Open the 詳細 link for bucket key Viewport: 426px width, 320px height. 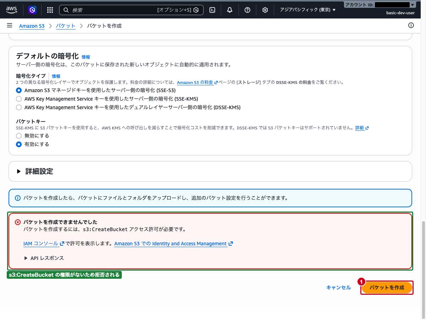360,128
